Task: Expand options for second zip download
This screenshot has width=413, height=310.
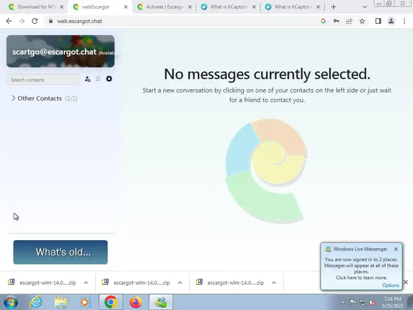Action: 180,283
